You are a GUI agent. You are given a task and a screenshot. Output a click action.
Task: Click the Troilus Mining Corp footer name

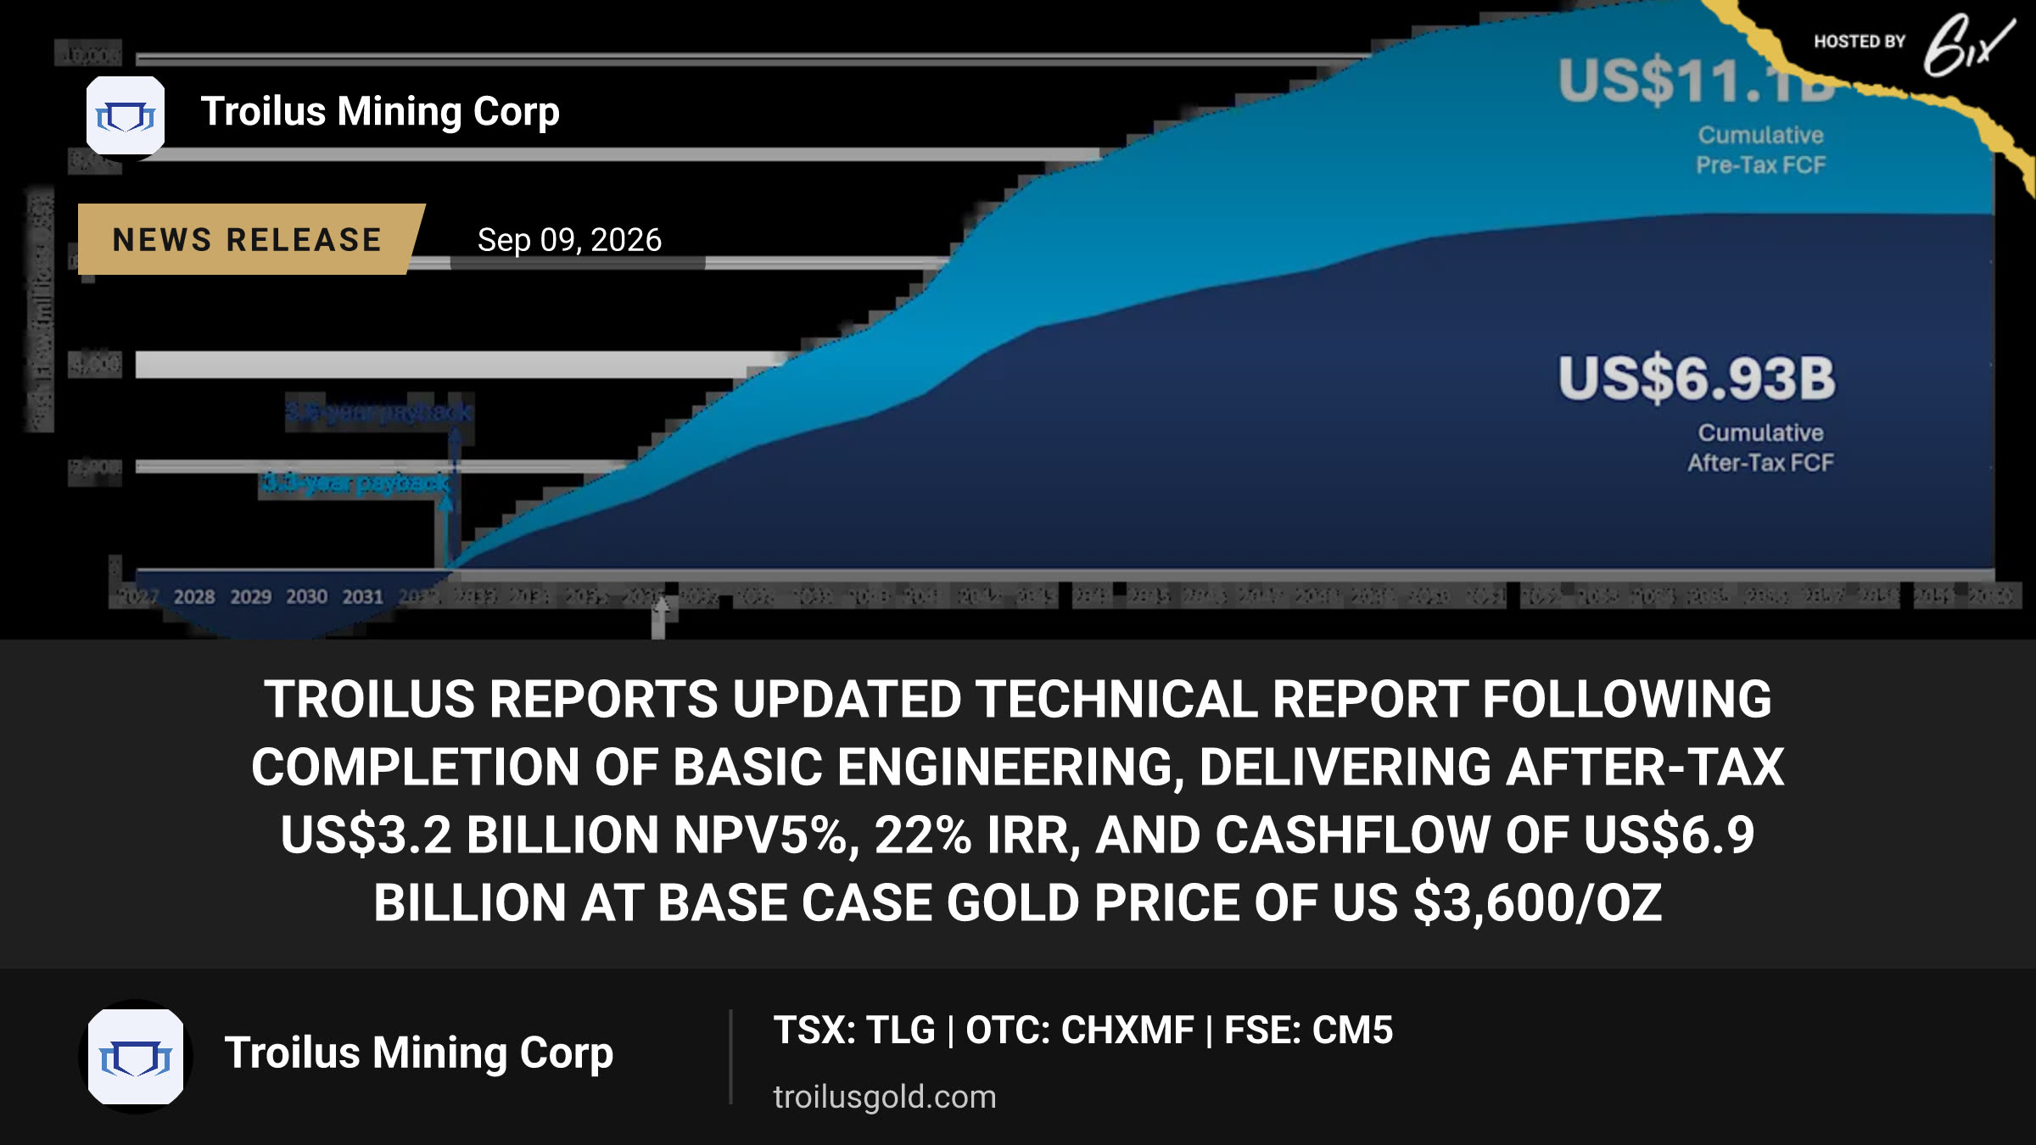[419, 1053]
